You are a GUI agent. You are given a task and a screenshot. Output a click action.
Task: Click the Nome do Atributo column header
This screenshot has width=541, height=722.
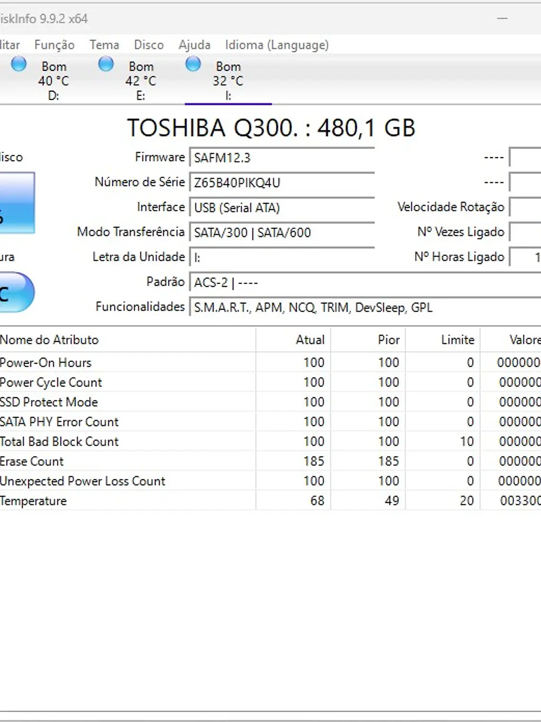(x=127, y=340)
